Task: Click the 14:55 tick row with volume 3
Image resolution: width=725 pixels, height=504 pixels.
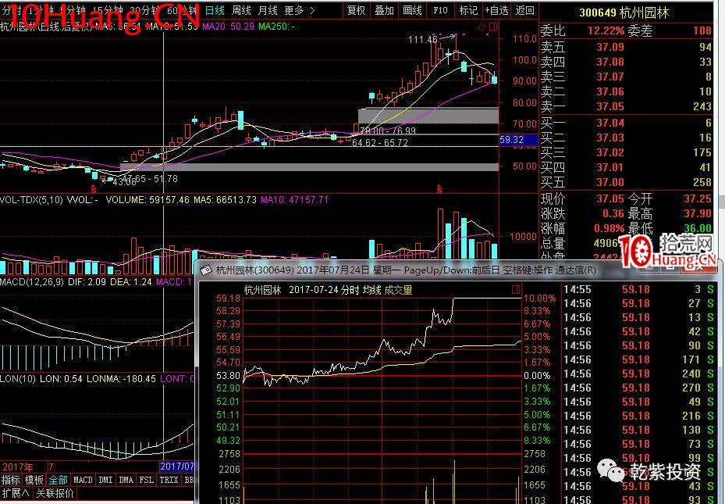Action: coord(638,289)
